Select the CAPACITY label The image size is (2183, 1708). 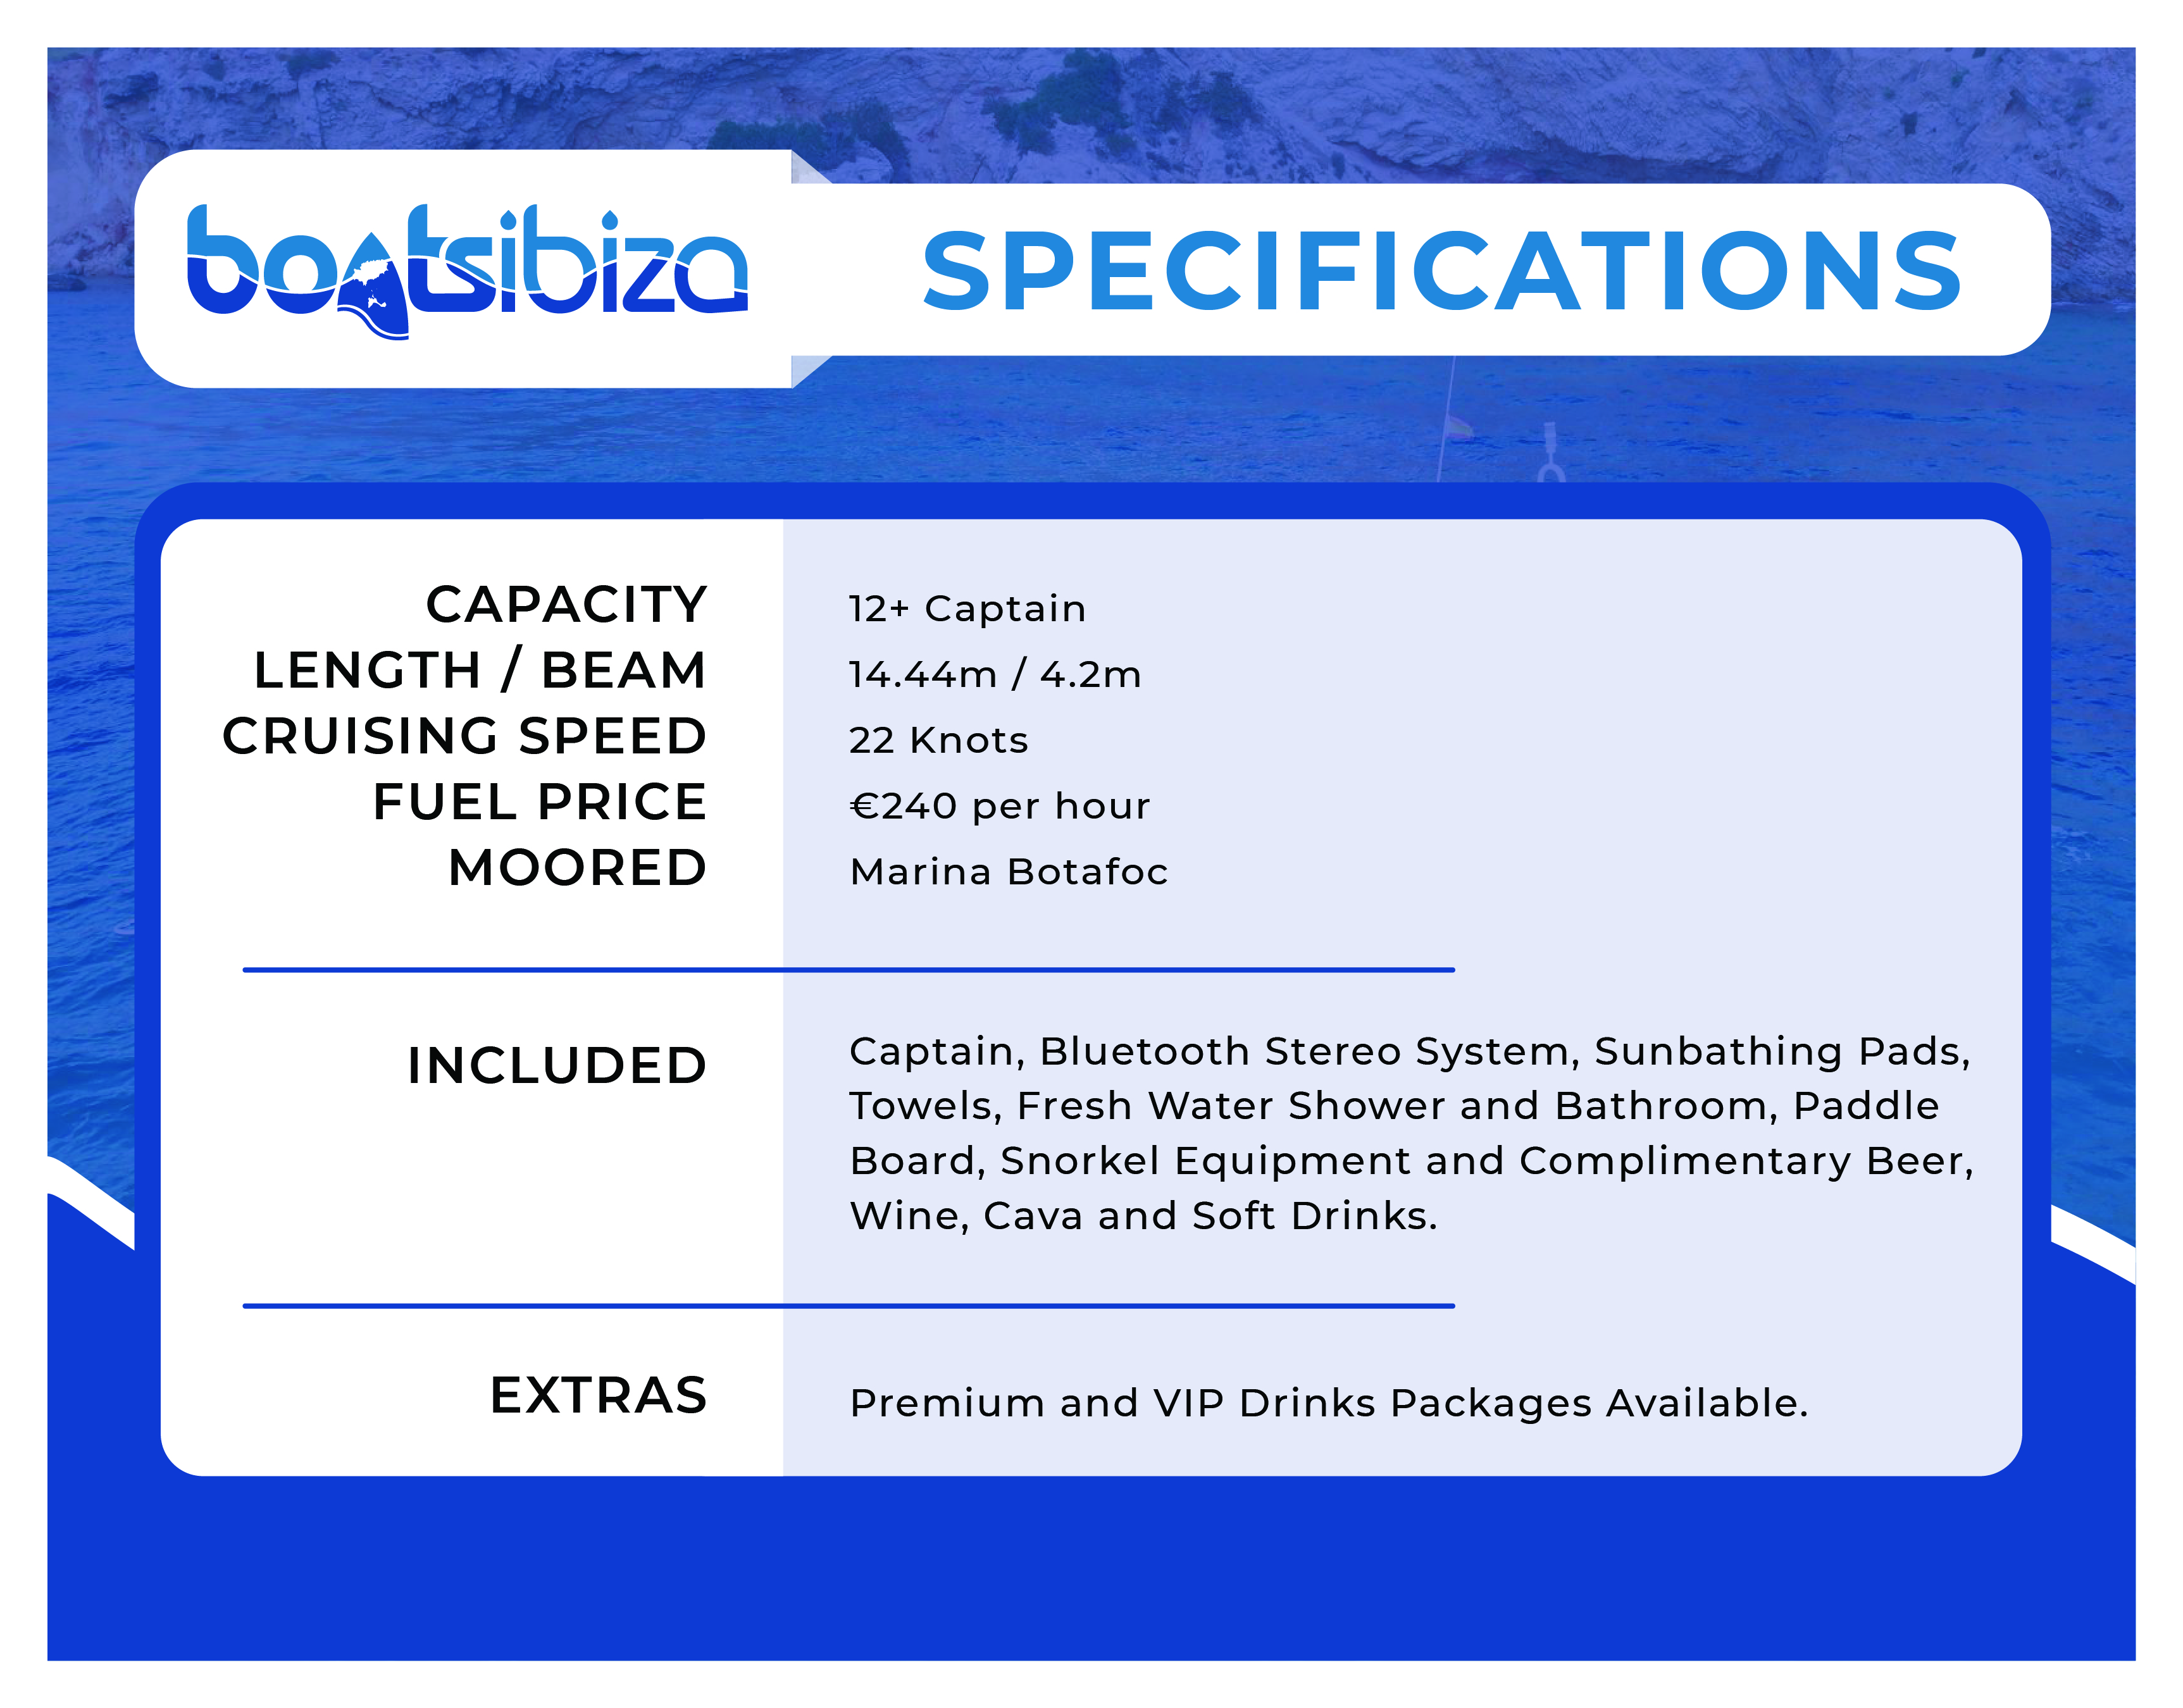point(566,604)
